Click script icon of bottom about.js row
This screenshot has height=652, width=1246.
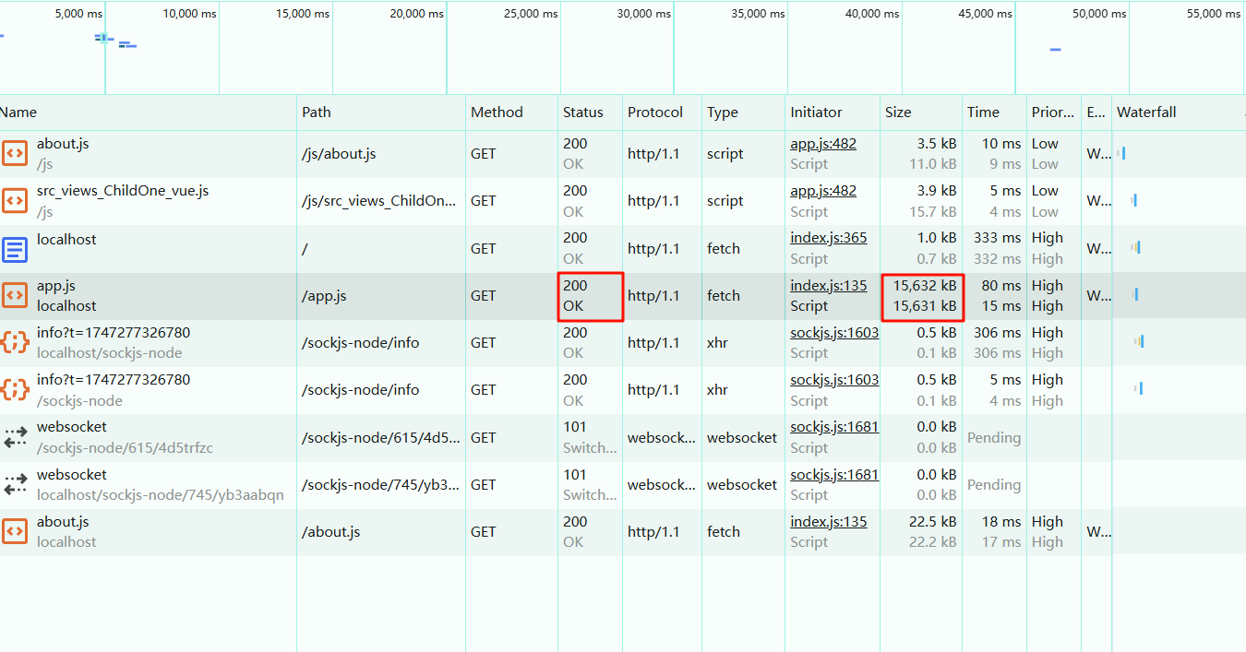15,531
